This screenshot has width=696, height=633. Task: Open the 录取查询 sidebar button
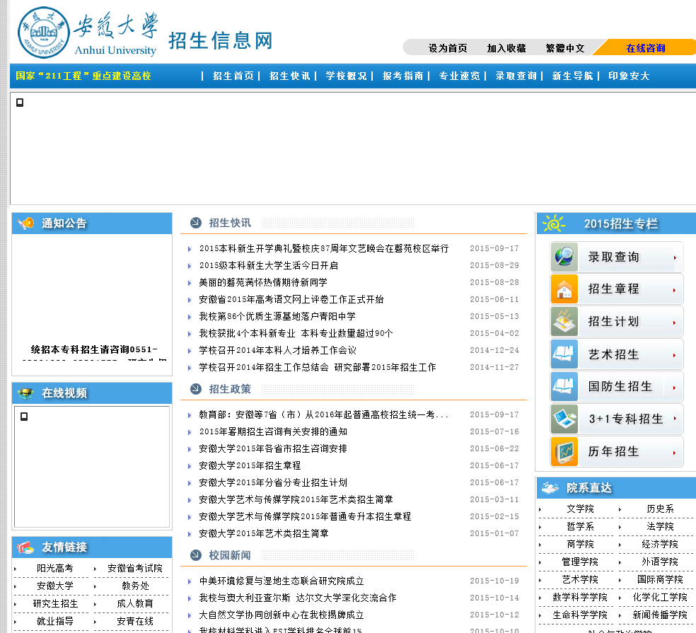pyautogui.click(x=617, y=257)
